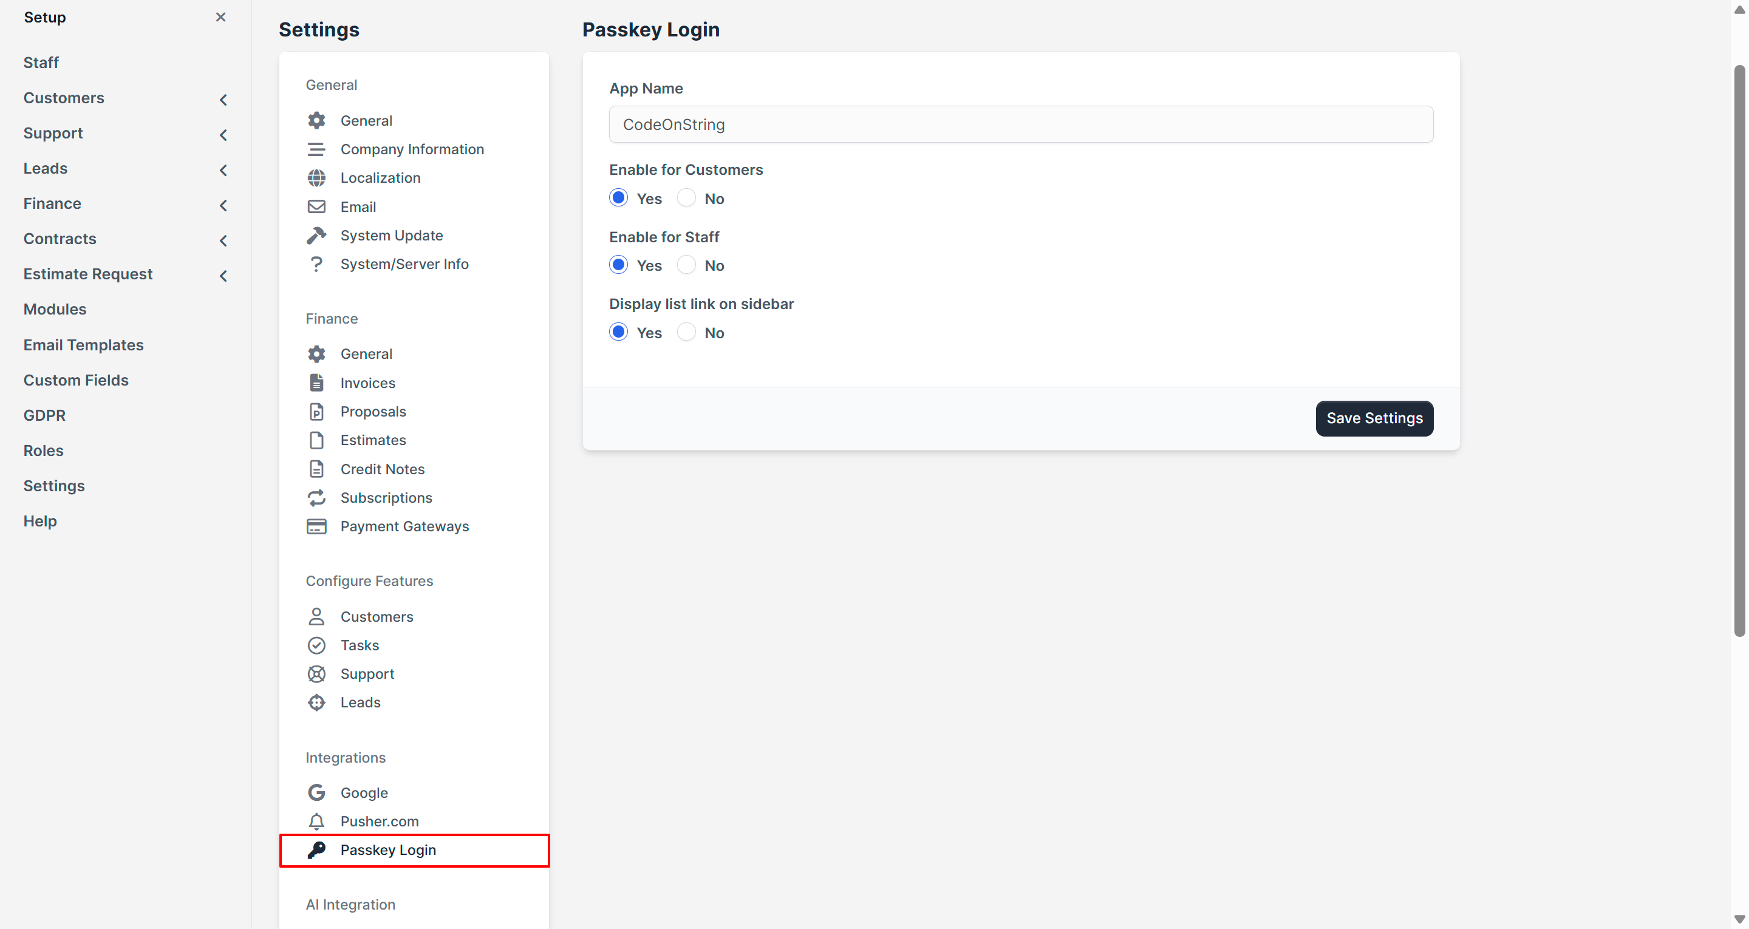Screen dimensions: 1749x929
Task: Expand the Estimate Request chevron
Action: [x=223, y=276]
